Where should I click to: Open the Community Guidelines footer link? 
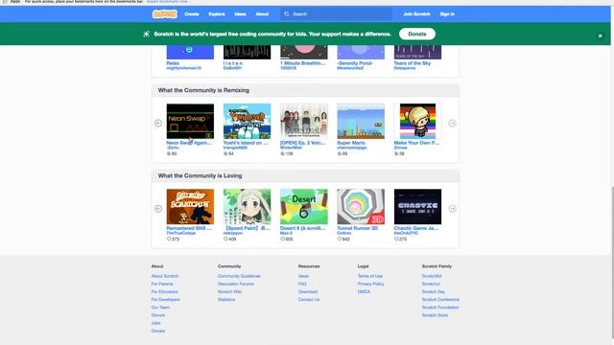(239, 276)
